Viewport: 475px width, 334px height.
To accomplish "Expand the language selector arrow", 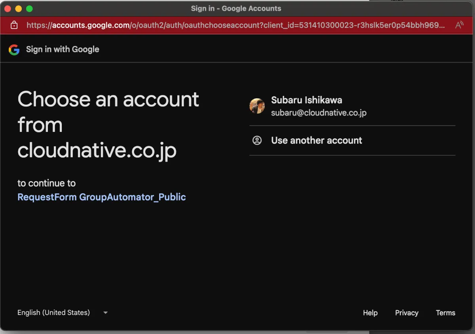I will [105, 313].
